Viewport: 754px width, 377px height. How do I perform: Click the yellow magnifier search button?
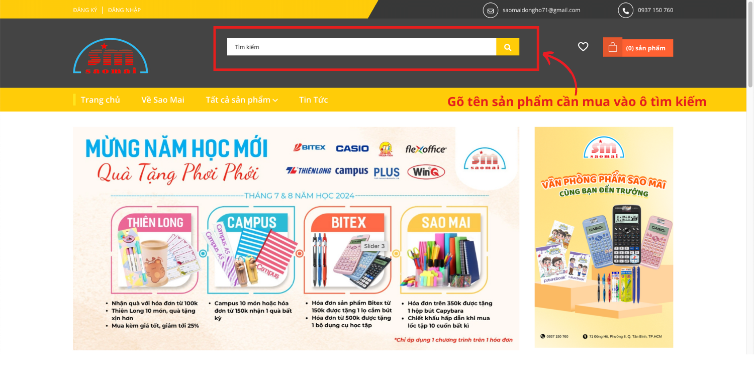508,47
